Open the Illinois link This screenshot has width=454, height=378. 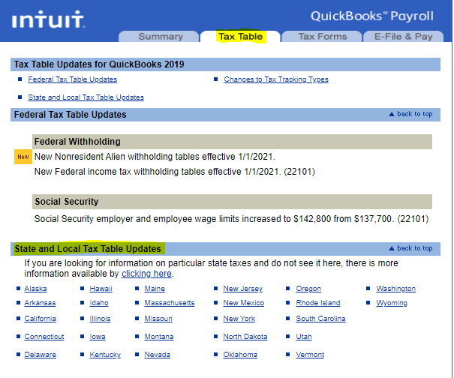point(100,319)
